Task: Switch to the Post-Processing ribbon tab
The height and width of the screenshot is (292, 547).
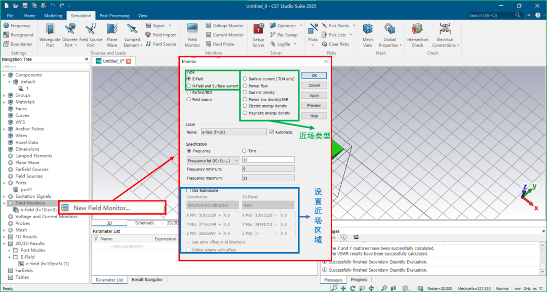Action: 114,16
